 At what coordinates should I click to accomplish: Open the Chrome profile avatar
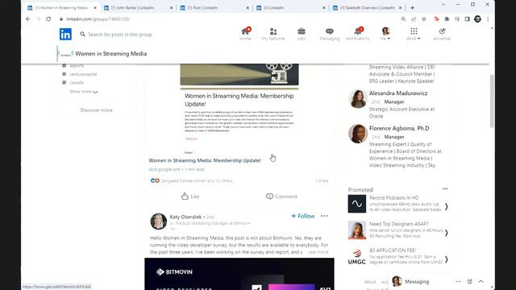click(477, 19)
